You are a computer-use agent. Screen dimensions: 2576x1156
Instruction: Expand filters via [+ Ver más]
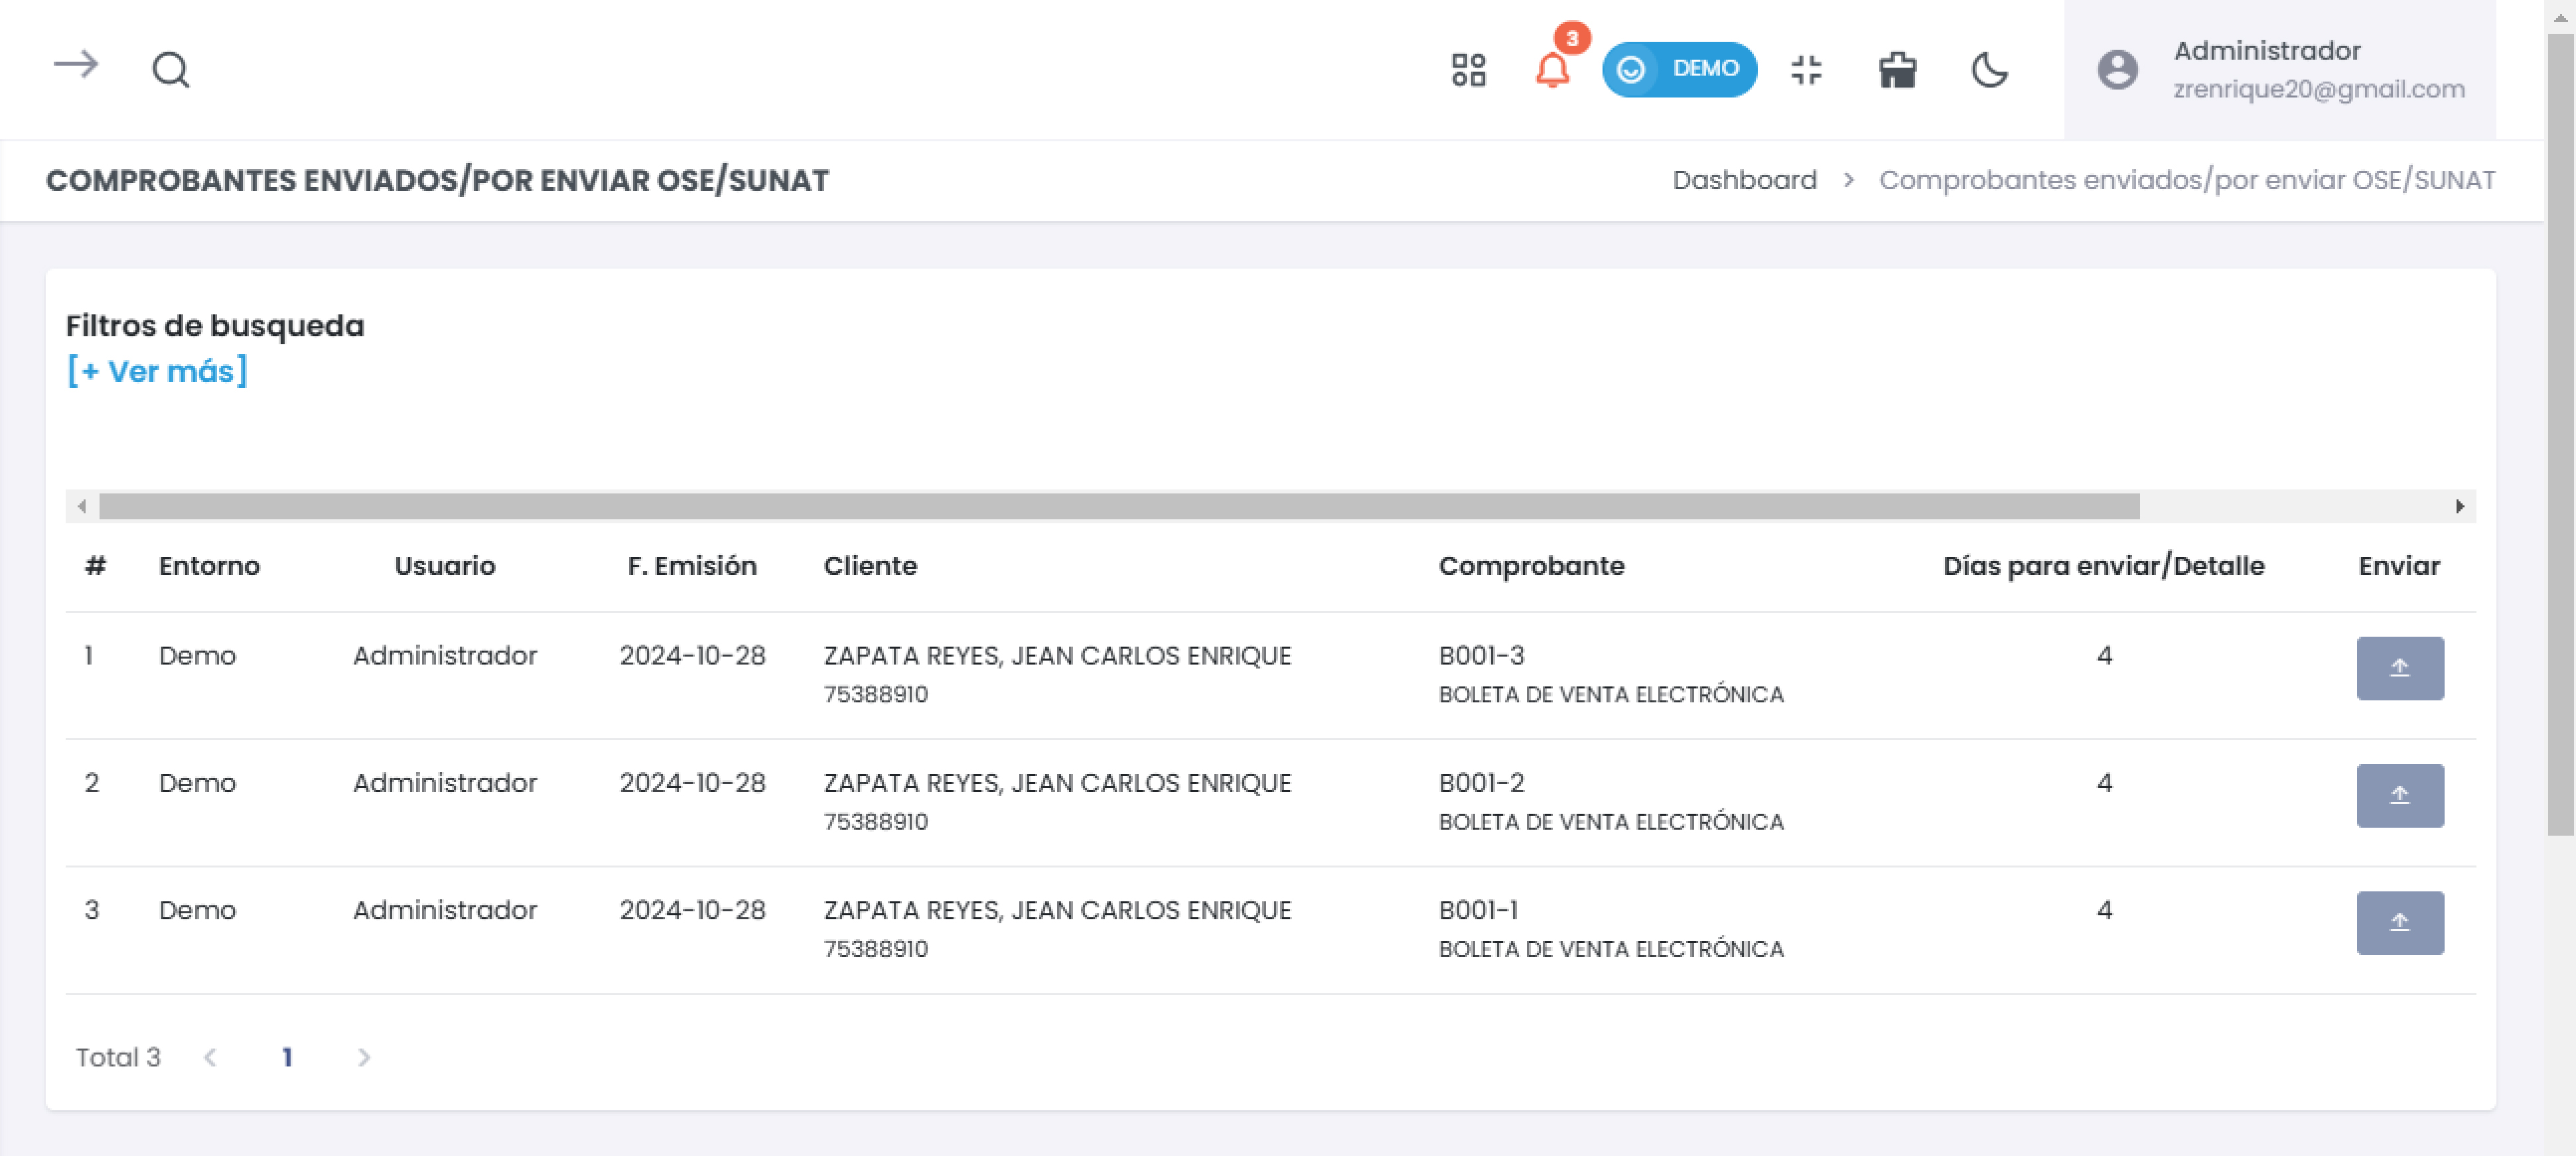point(157,371)
